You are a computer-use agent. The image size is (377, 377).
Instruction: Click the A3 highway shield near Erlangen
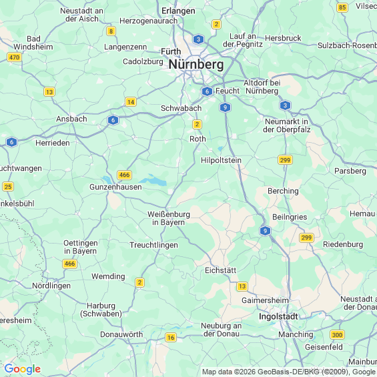(198, 39)
